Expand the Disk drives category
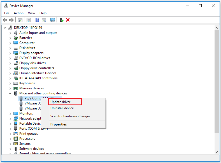 [x=10, y=48]
